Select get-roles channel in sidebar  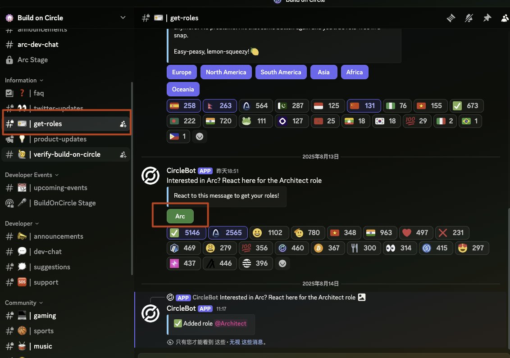[66, 124]
